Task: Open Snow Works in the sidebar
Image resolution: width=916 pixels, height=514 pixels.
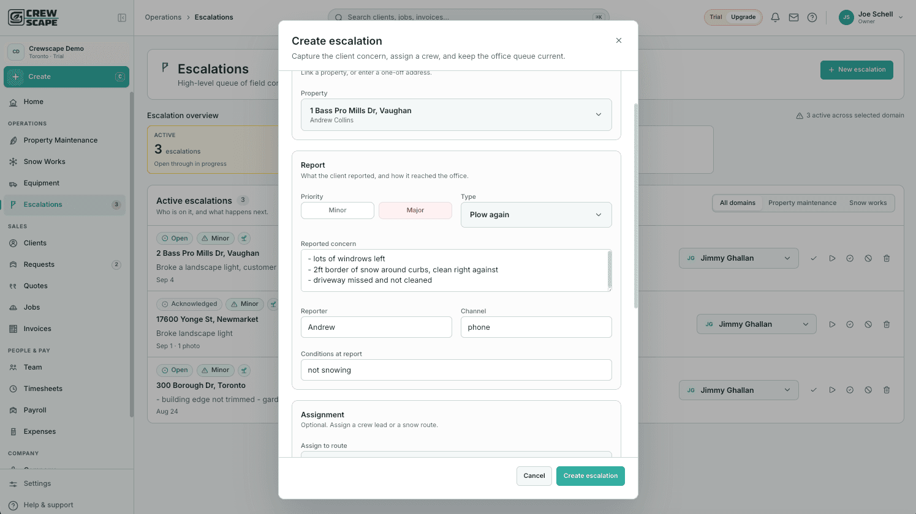Action: tap(65, 162)
